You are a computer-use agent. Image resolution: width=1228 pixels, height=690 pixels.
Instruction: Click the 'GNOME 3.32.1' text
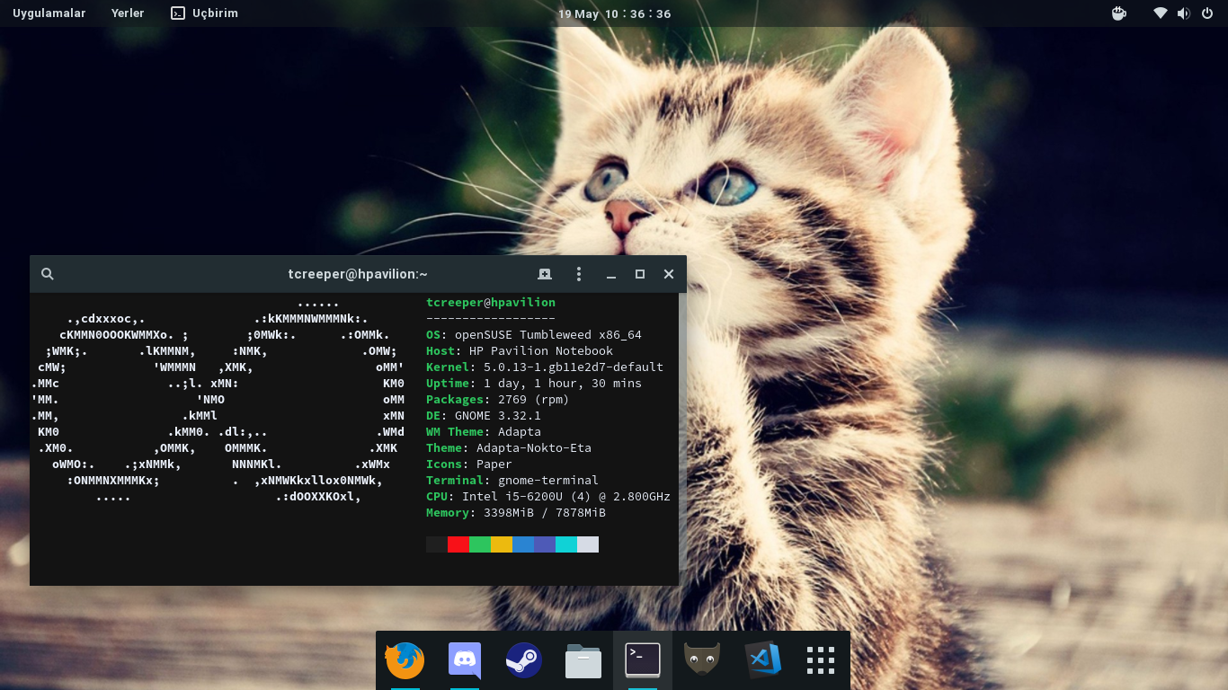pyautogui.click(x=498, y=416)
